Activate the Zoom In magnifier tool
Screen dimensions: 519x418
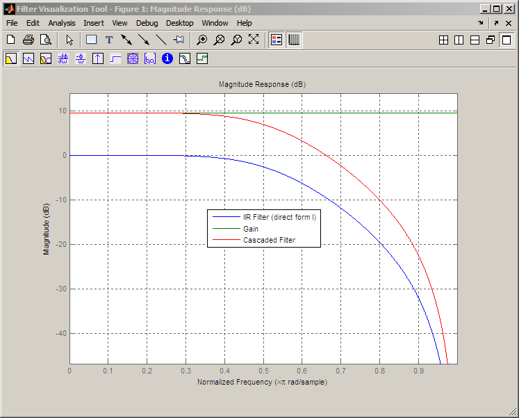(x=201, y=40)
